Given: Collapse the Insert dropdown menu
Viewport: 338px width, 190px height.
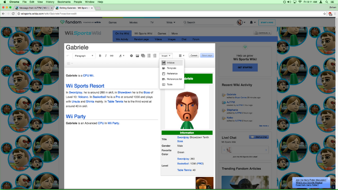Looking at the screenshot, I should [x=166, y=56].
